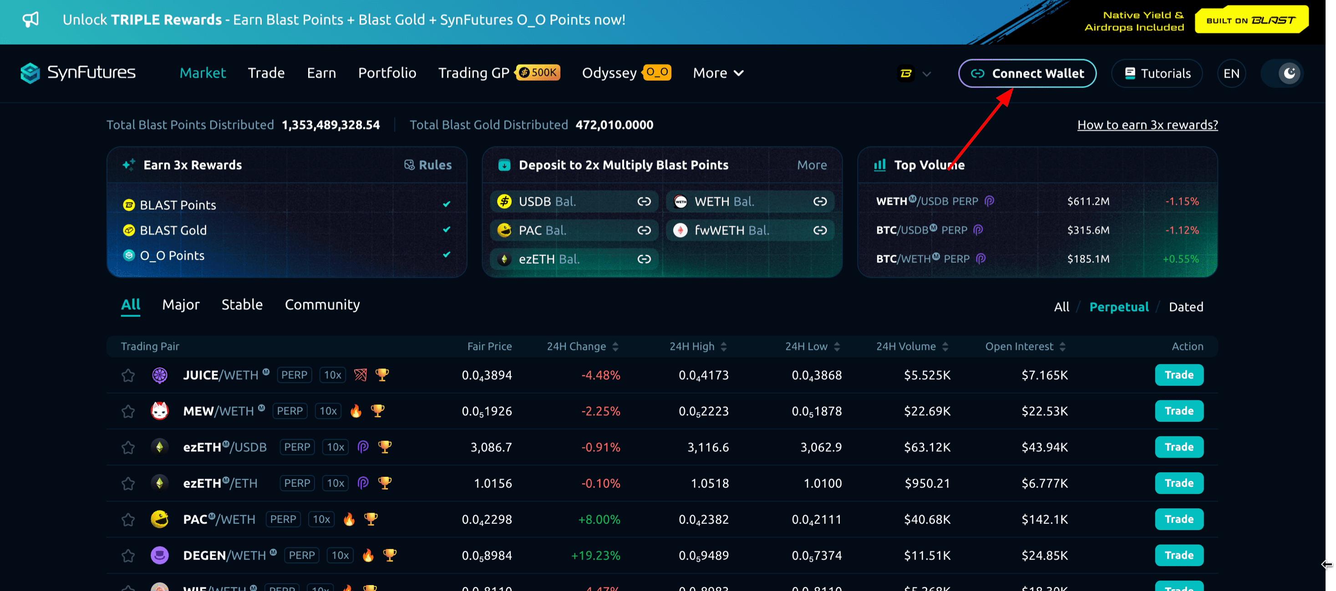Favorite the JUICE/WETH pair star

128,375
